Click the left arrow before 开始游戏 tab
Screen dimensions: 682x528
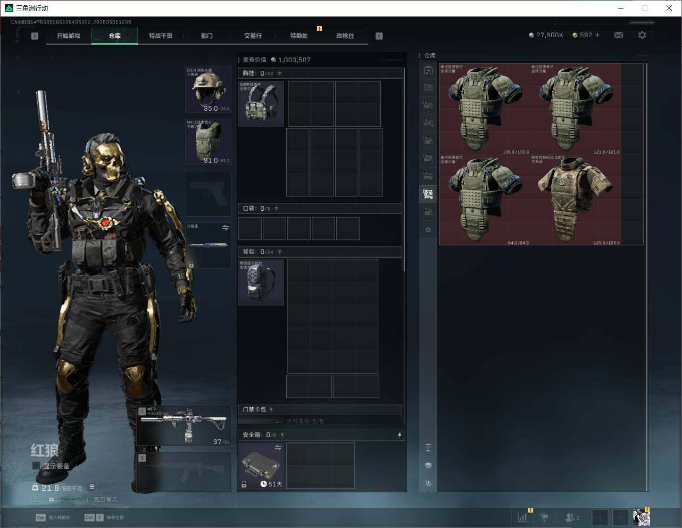coord(35,36)
